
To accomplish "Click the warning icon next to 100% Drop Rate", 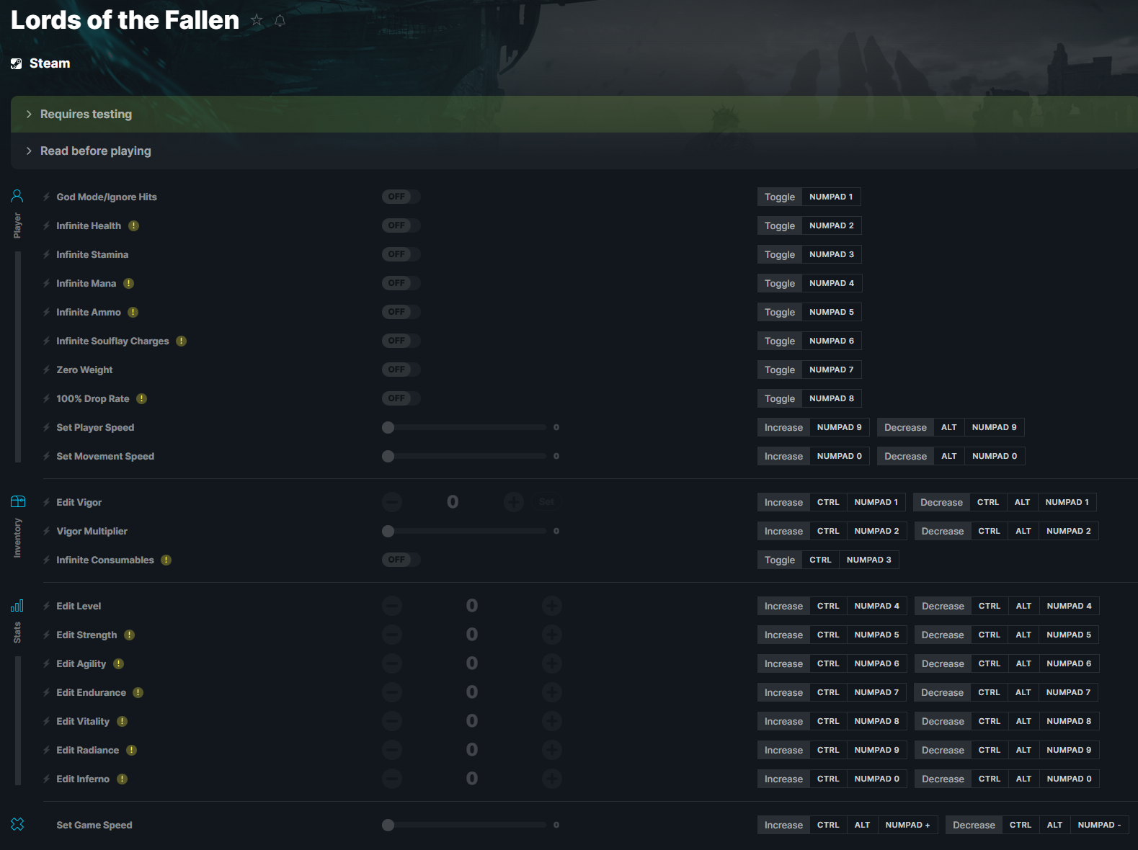I will pos(142,398).
